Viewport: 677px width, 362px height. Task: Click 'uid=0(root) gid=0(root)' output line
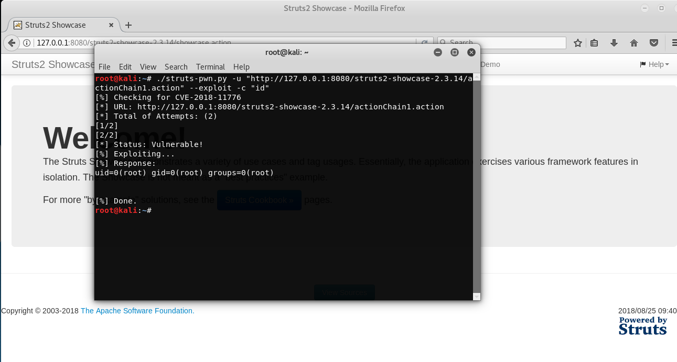pyautogui.click(x=185, y=173)
